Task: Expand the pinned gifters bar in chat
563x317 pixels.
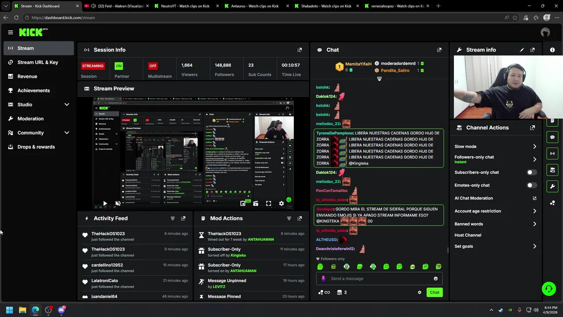Action: [379, 79]
